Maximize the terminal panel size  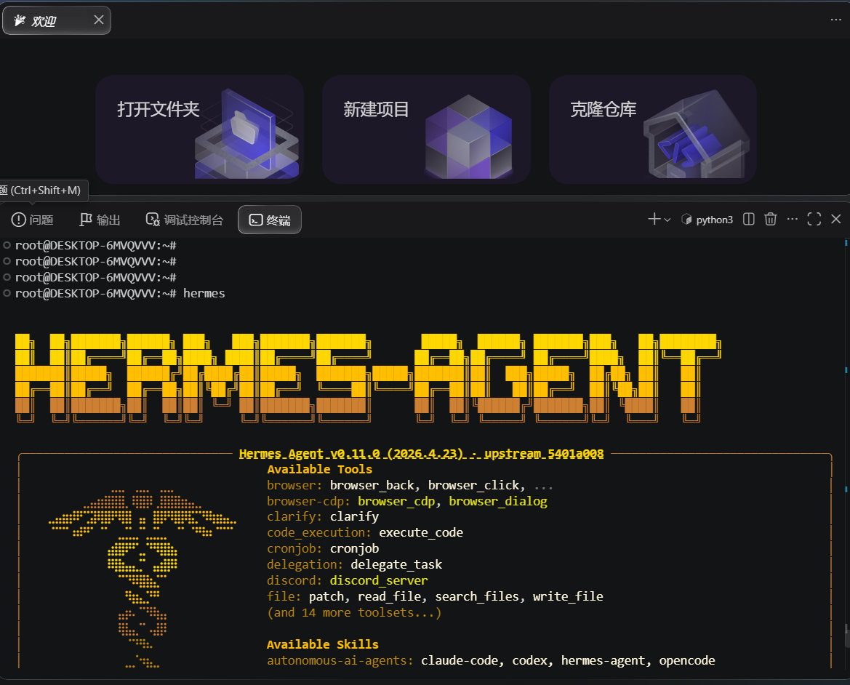pos(814,219)
